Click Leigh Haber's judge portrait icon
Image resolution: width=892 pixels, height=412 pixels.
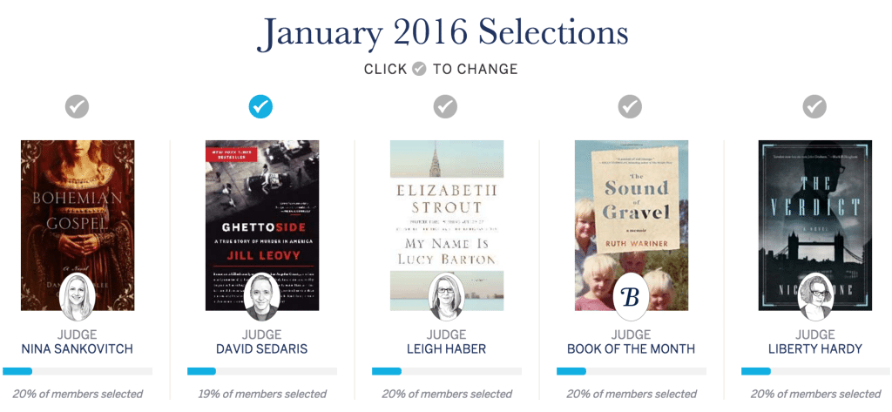[x=447, y=297]
